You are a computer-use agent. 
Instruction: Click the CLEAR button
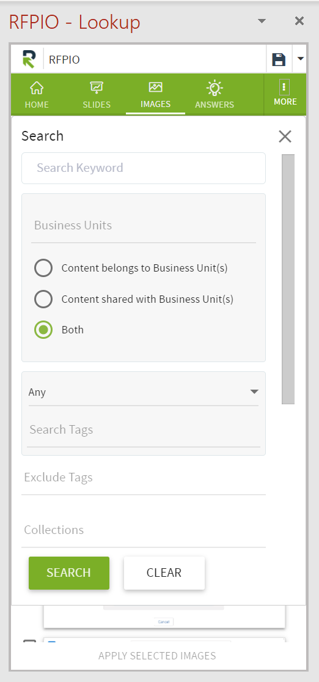click(x=164, y=573)
